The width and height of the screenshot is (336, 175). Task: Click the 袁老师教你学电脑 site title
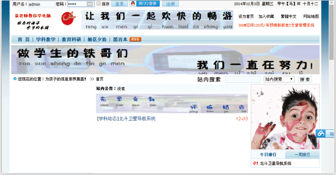(33, 16)
